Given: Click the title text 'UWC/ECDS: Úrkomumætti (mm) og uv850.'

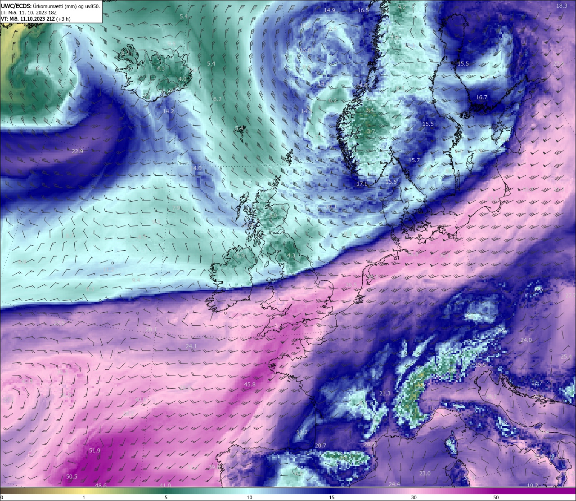Looking at the screenshot, I should tap(50, 6).
